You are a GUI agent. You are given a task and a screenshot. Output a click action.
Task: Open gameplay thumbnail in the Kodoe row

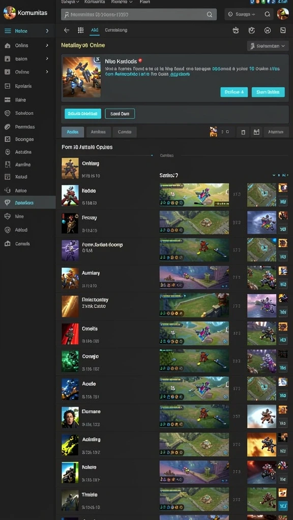coord(194,195)
